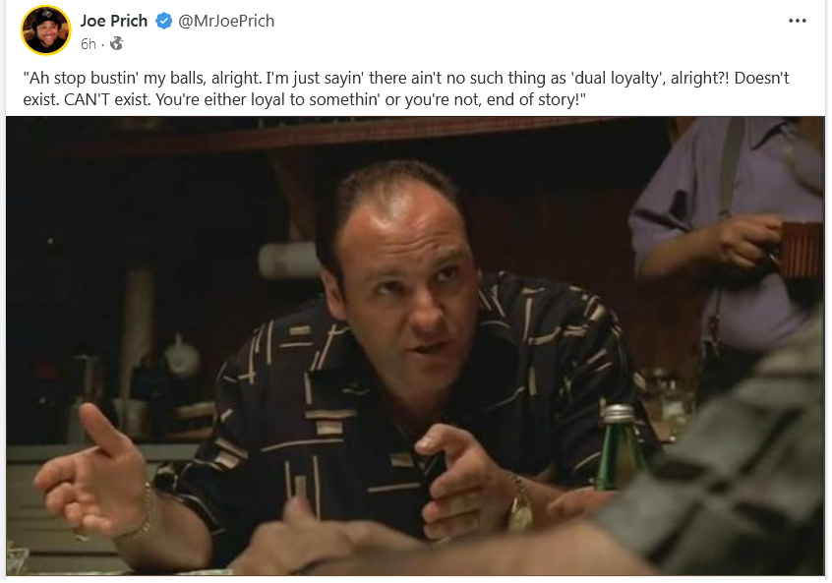Click the gold wristwatch in the photo

pyautogui.click(x=519, y=505)
